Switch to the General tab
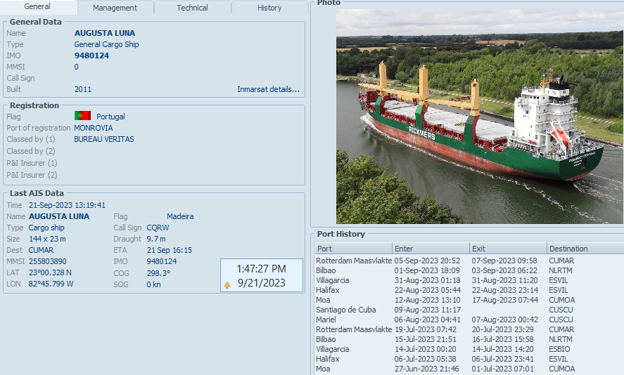The width and height of the screenshot is (624, 375). (x=37, y=7)
